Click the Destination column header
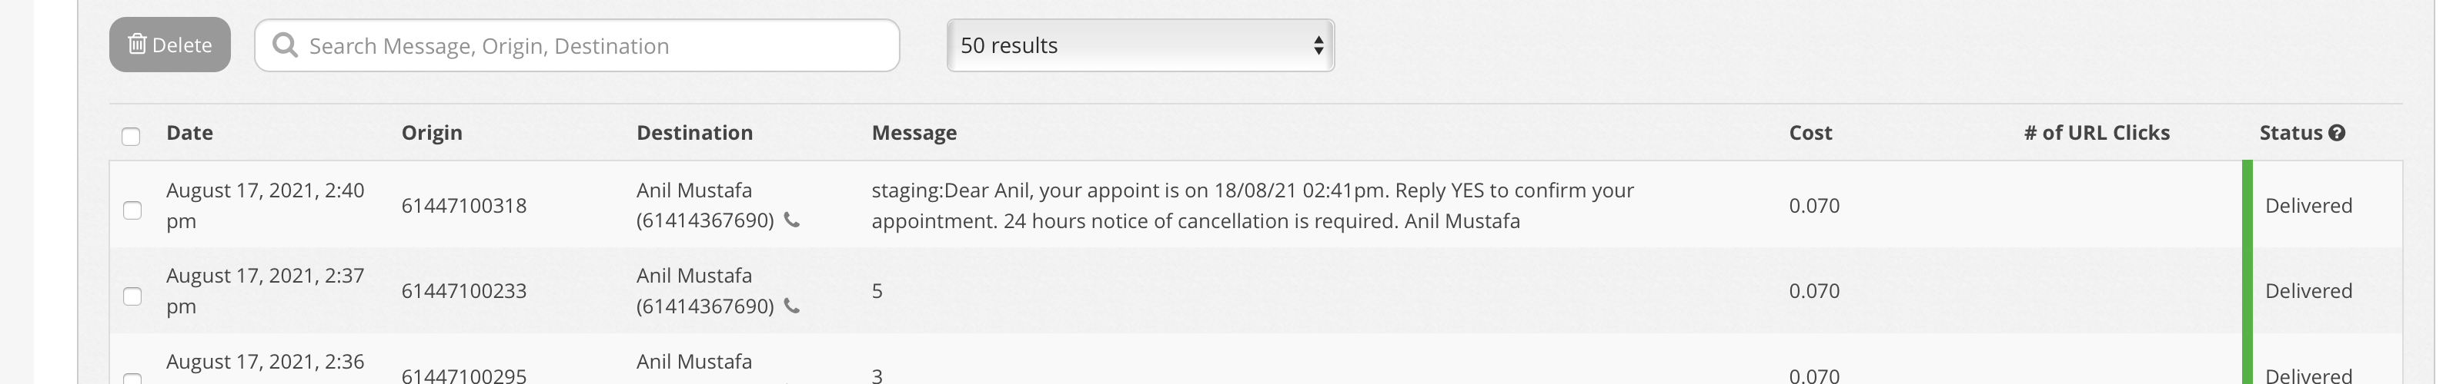The height and width of the screenshot is (384, 2443). [x=694, y=132]
